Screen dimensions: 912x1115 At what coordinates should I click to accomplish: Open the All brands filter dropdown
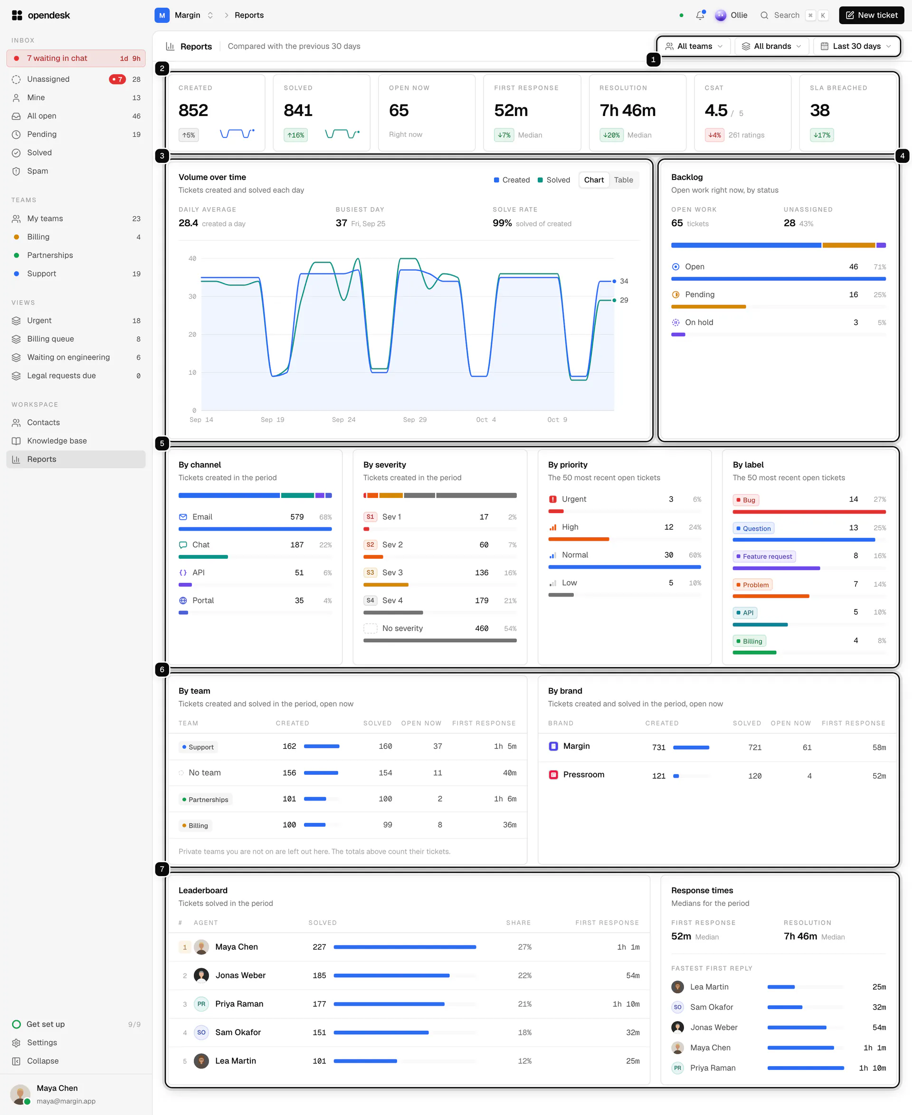[771, 46]
